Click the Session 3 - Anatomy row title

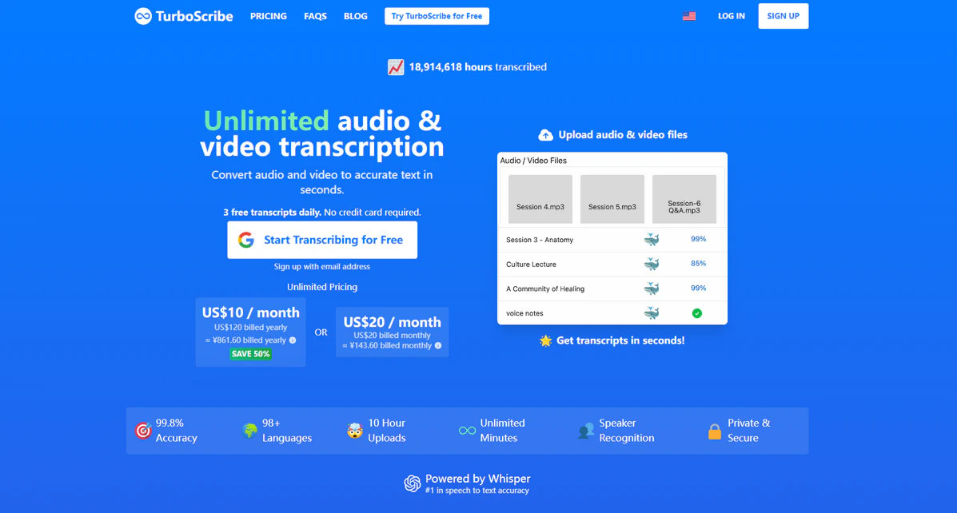(x=540, y=240)
